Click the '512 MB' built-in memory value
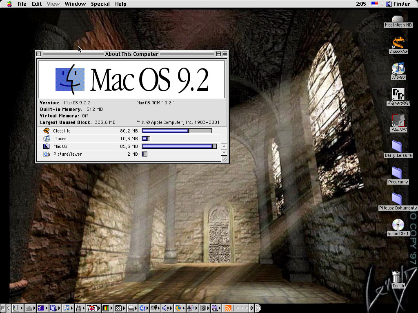This screenshot has width=418, height=313. (x=95, y=109)
